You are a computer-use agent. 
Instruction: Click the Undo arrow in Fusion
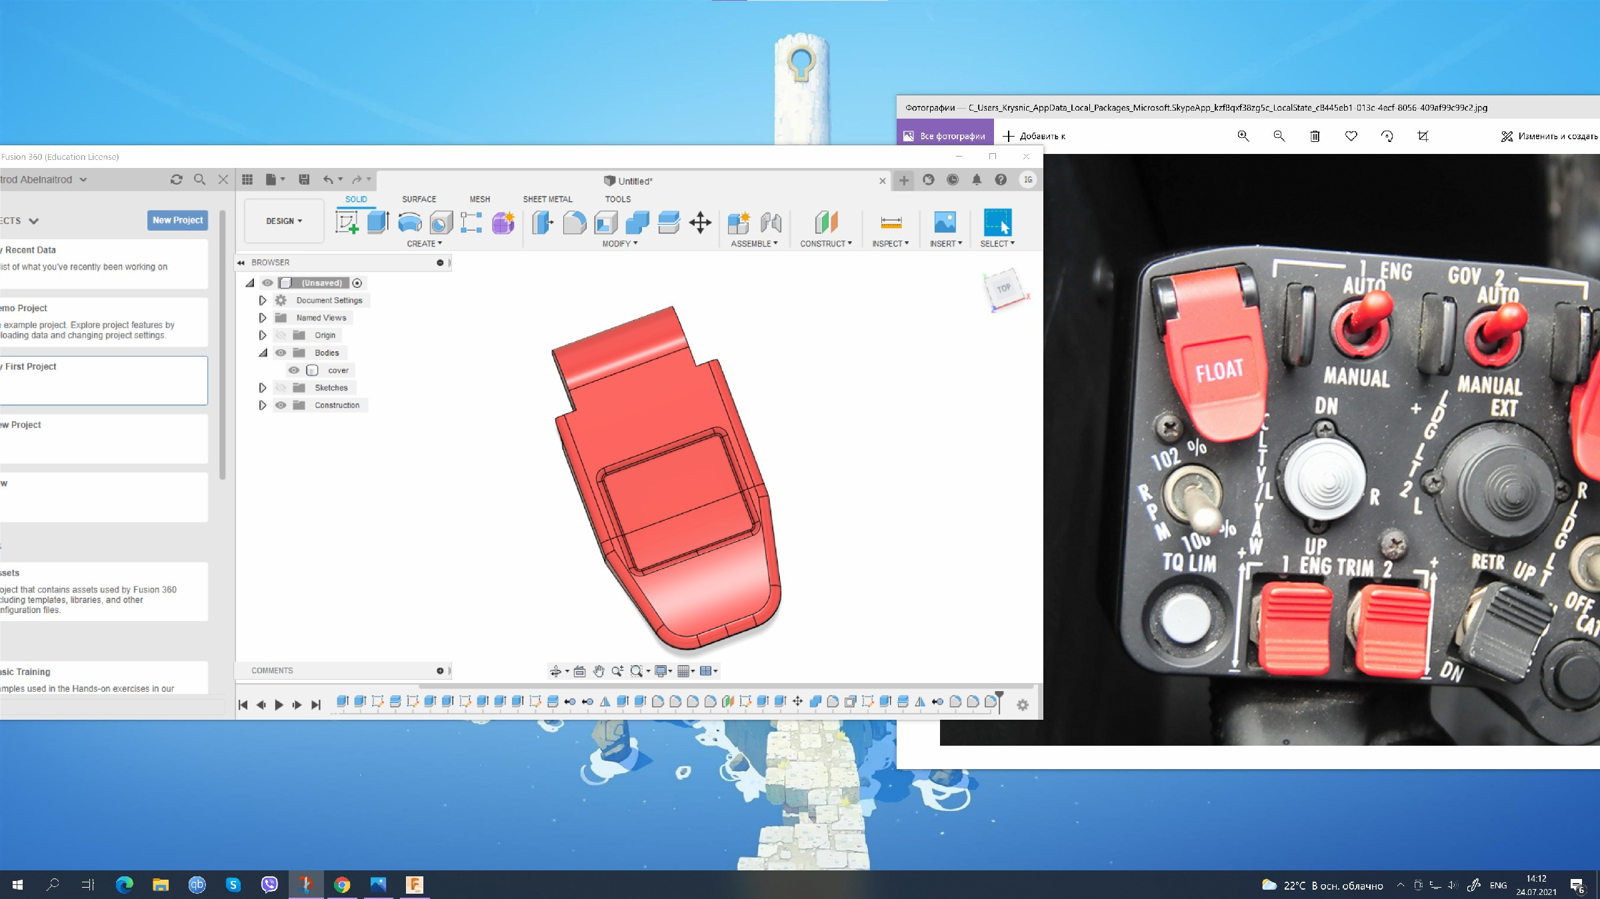tap(328, 179)
